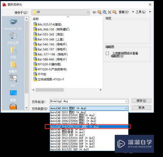
Task: Choose AutoCAD R14/LT98/LT97 图形 (*.dwg) option
Action: point(89,127)
